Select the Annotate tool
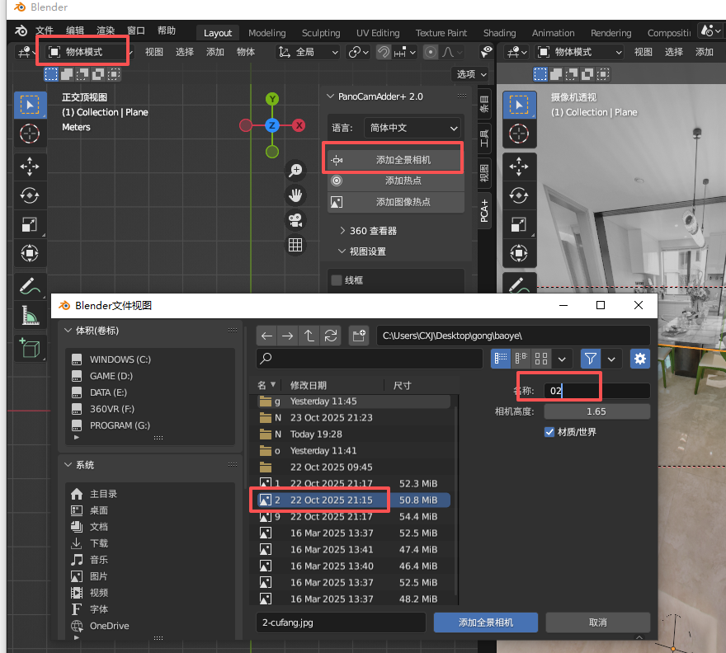 31,286
